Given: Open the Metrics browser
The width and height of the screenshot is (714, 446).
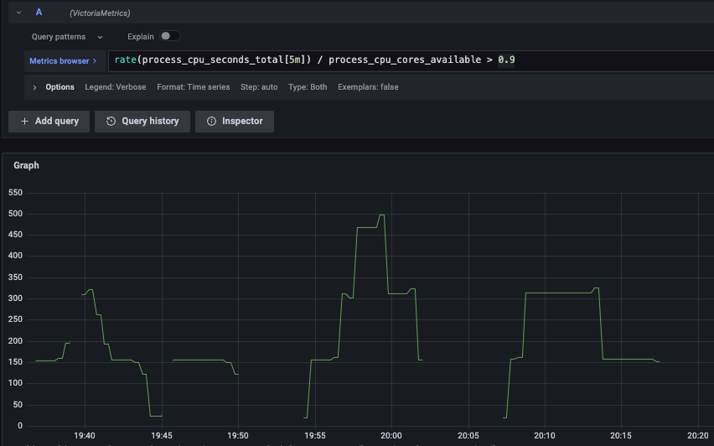Looking at the screenshot, I should tap(63, 61).
